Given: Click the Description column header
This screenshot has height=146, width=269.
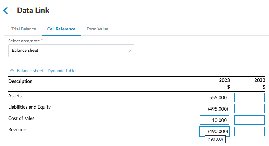Looking at the screenshot, I should (20, 81).
